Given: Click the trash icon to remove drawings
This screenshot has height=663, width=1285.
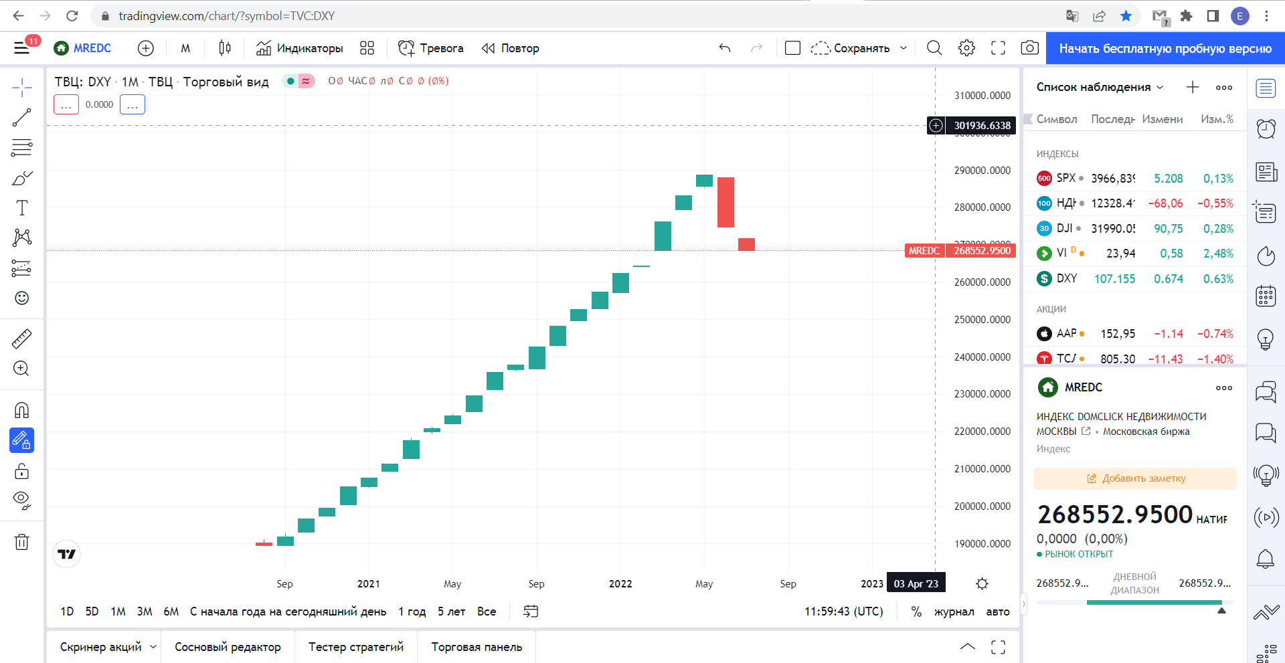Looking at the screenshot, I should click(x=22, y=541).
